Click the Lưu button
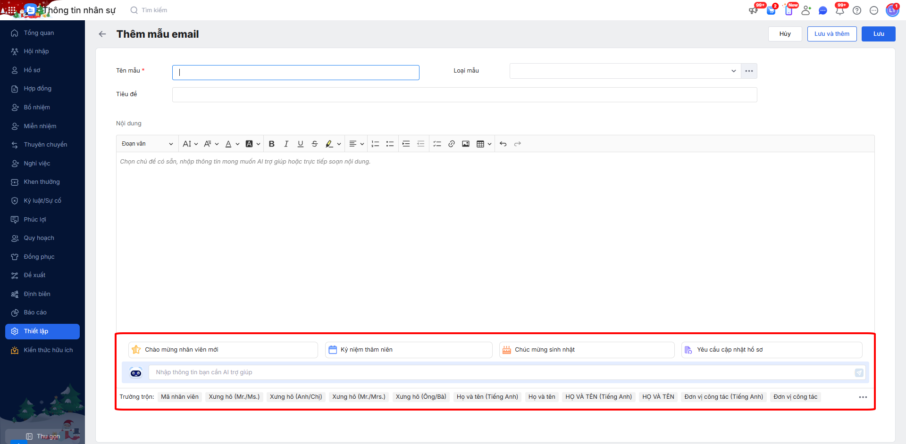Viewport: 906px width, 444px height. tap(878, 34)
